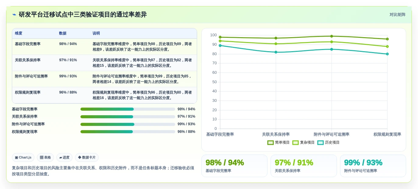
Task: Click the 历史项目 legend color box
Action: (x=321, y=142)
